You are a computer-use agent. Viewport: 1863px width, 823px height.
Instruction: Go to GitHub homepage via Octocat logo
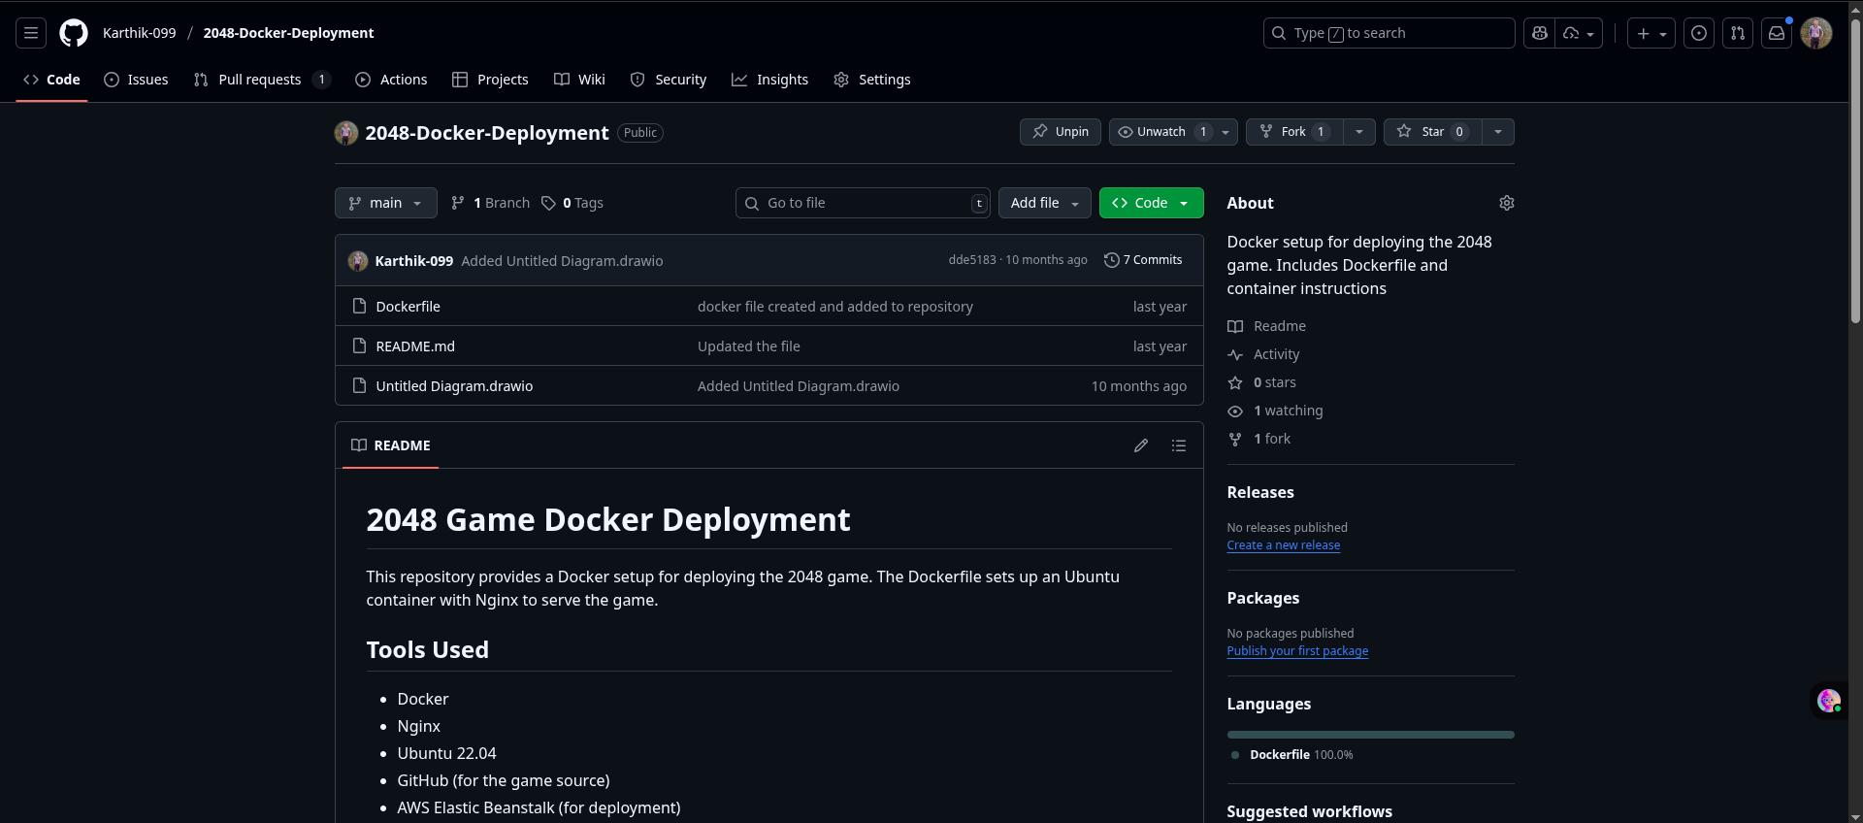pyautogui.click(x=74, y=33)
